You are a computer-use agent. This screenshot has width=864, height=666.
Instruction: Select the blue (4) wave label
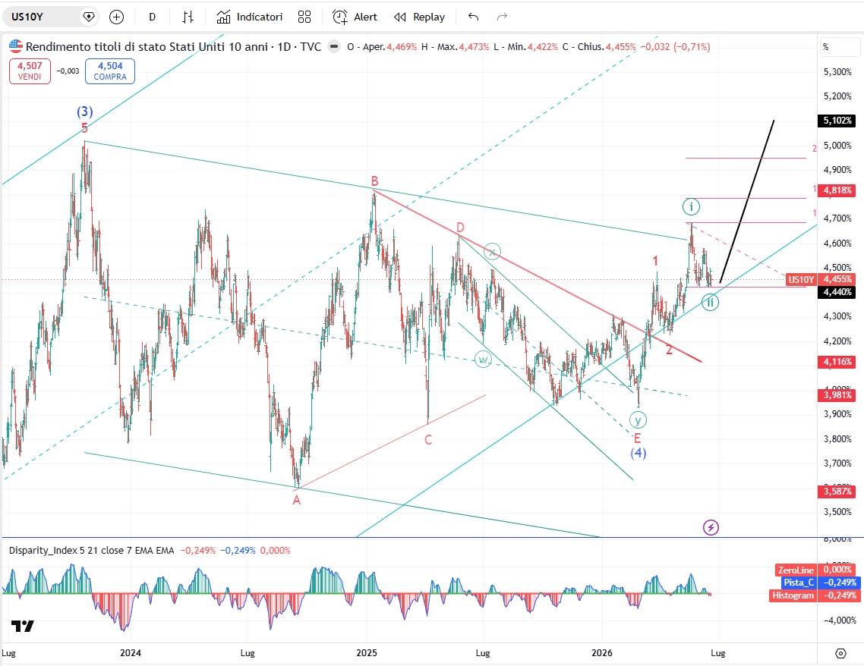pos(638,453)
